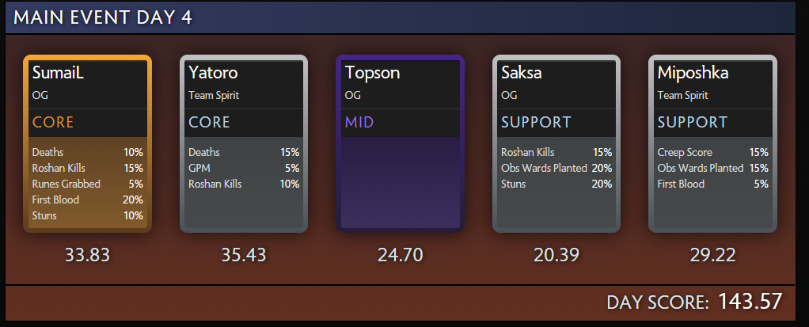Click SumaiL's score of 33.83
The width and height of the screenshot is (809, 327).
(87, 255)
